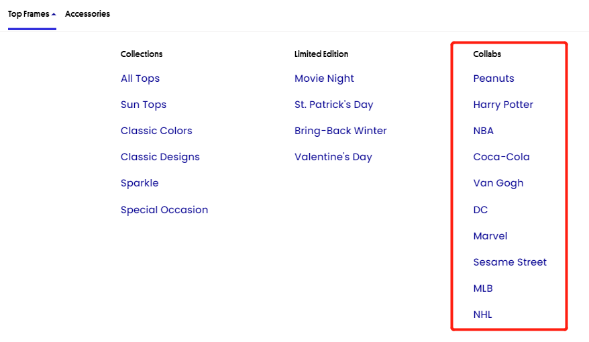The image size is (589, 342).
Task: Open the NHL collab link
Action: coord(482,315)
